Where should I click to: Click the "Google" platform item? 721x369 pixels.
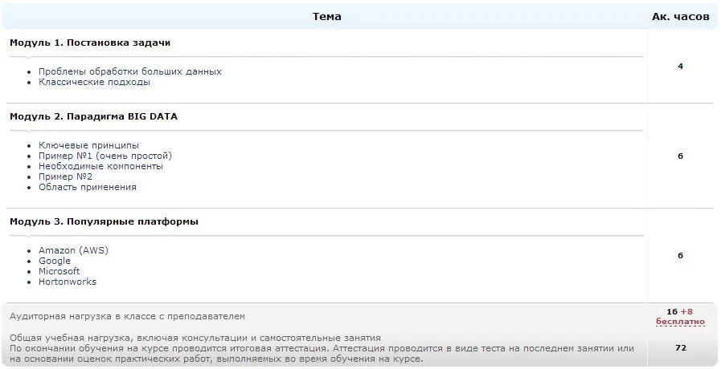pos(55,261)
